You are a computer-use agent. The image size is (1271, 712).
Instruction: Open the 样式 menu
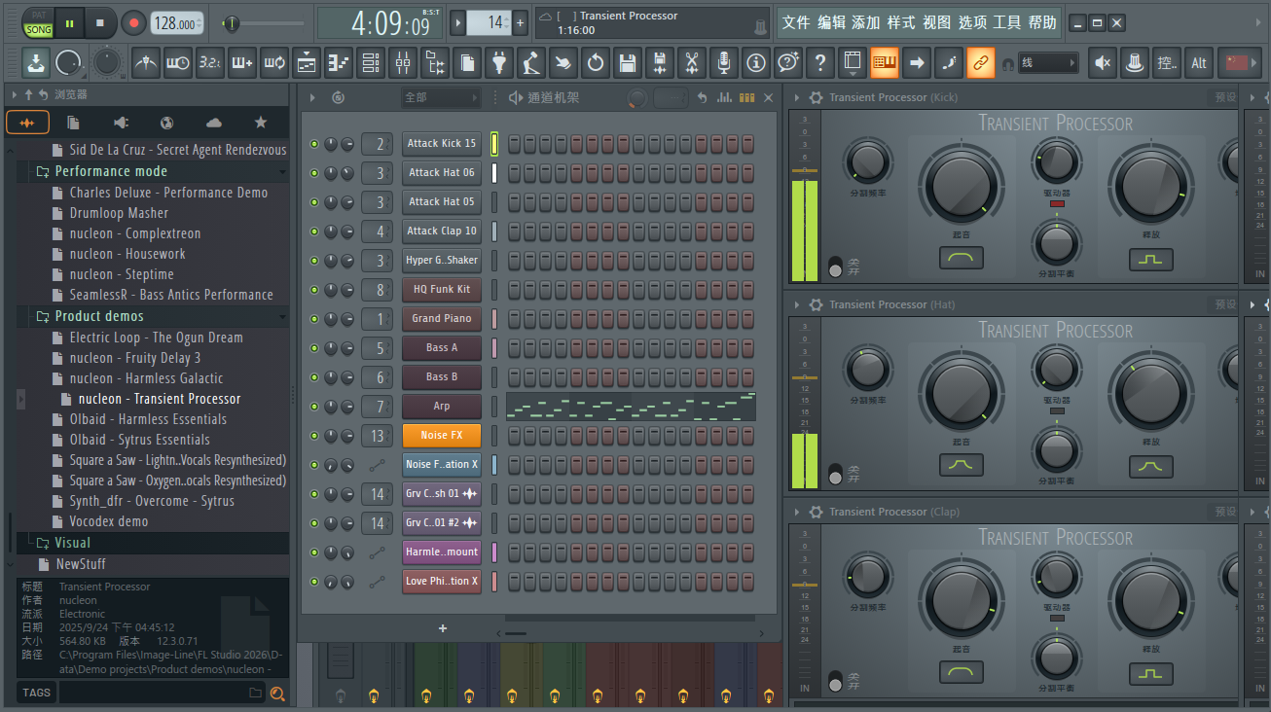(x=901, y=22)
